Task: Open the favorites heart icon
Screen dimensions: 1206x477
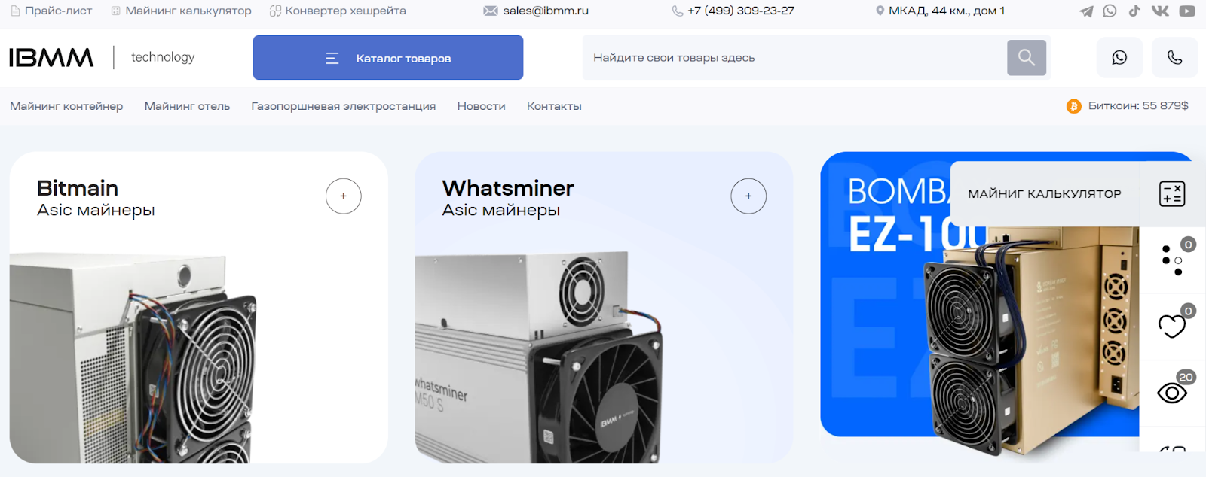Action: [1172, 326]
